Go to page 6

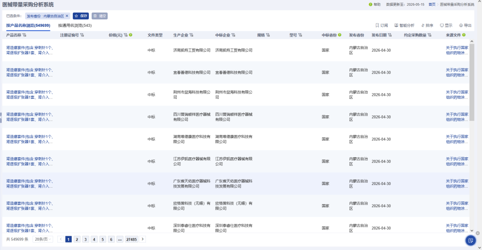pyautogui.click(x=111, y=239)
